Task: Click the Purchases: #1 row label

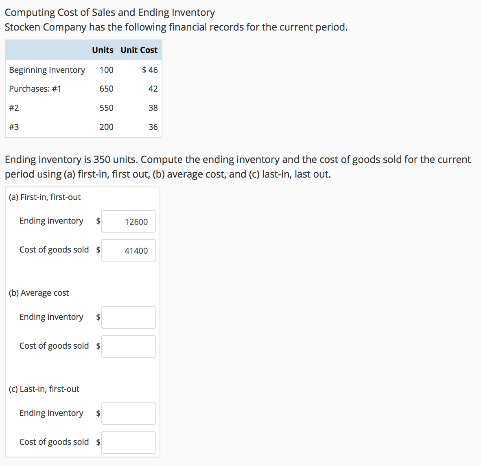Action: (x=35, y=89)
